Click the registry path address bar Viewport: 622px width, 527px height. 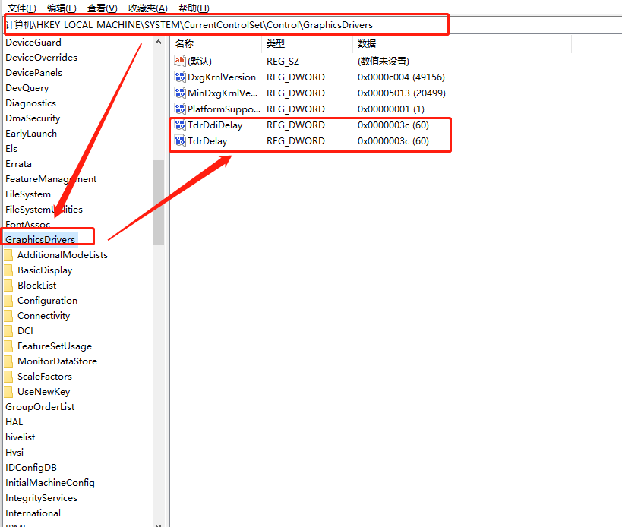313,25
